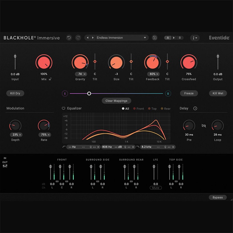Click Front L-C channel link icon
Viewport: 233px width, 233px height.
click(57, 181)
